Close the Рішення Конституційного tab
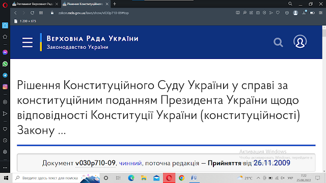 point(107,4)
